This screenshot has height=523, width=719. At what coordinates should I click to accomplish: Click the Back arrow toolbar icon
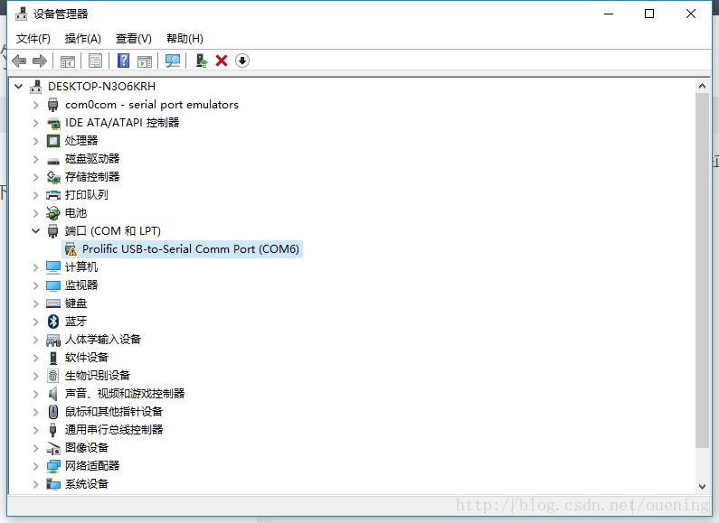pyautogui.click(x=19, y=61)
